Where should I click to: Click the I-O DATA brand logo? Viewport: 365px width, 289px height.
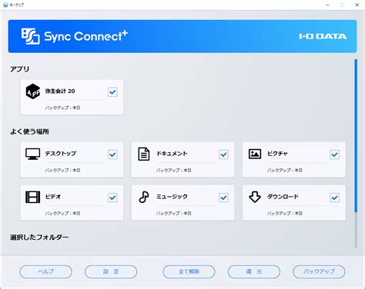coord(323,36)
